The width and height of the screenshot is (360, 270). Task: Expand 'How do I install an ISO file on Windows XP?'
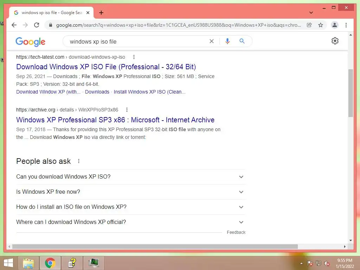point(131,207)
